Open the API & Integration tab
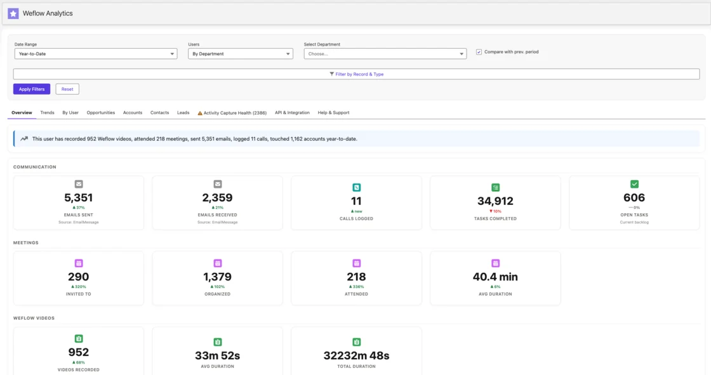This screenshot has height=375, width=711. [292, 112]
